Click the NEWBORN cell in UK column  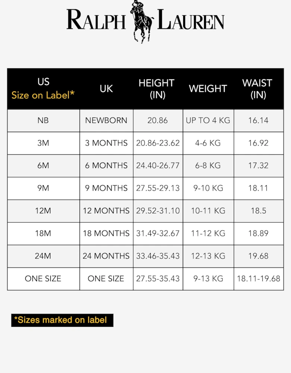click(x=106, y=120)
